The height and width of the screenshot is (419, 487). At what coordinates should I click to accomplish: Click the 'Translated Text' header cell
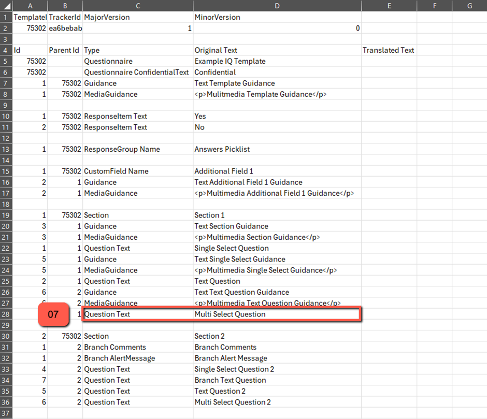(x=388, y=50)
